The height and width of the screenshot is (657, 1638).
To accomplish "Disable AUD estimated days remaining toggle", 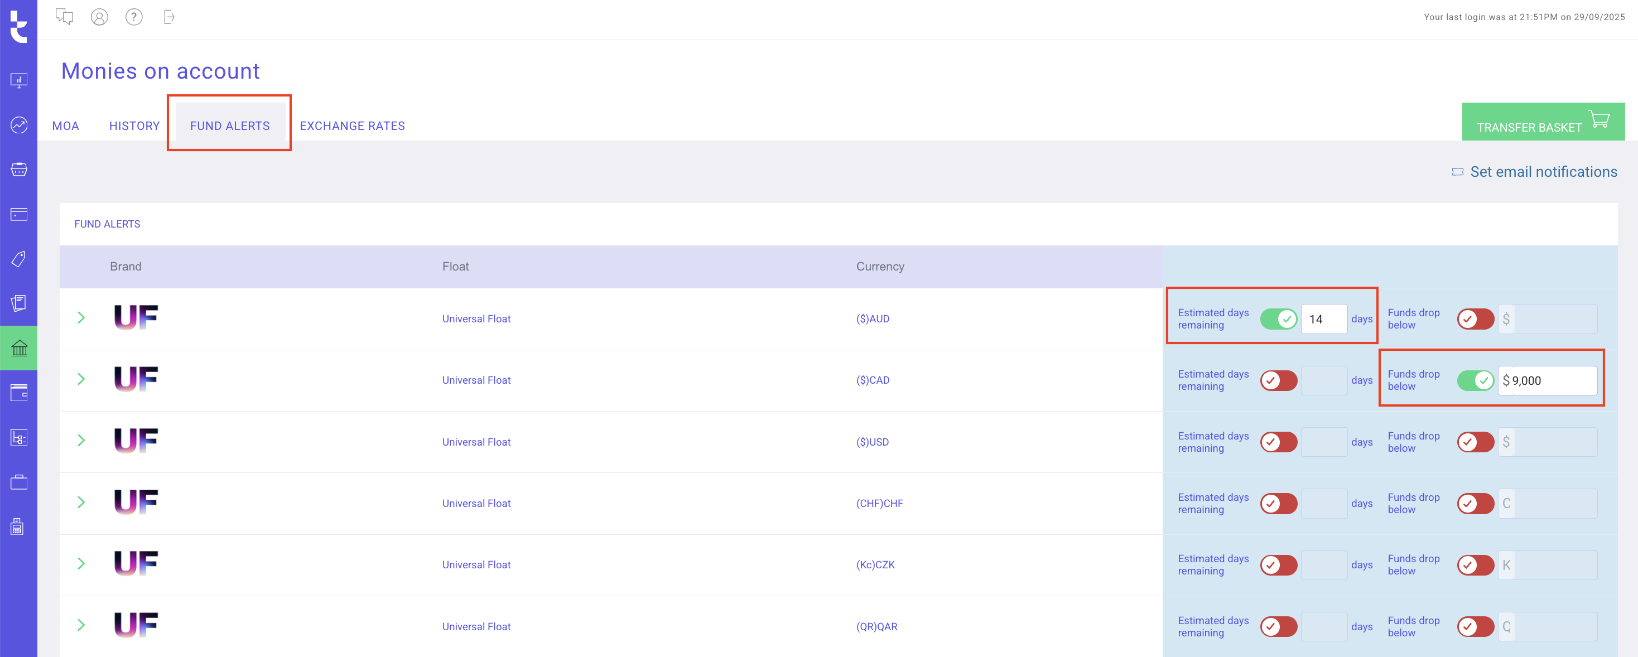I will click(1278, 319).
